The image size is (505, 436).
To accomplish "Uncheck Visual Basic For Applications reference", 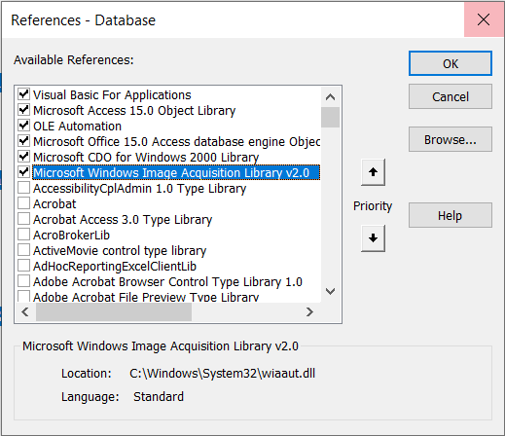I will 23,94.
